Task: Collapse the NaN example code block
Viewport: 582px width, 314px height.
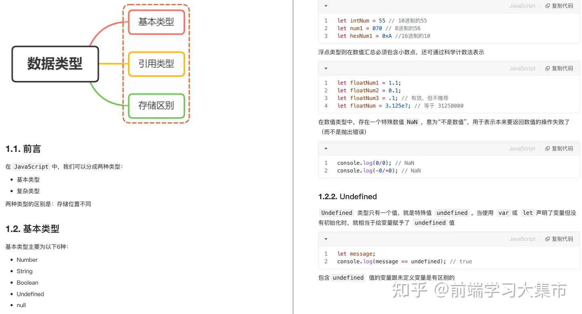Action: click(326, 148)
